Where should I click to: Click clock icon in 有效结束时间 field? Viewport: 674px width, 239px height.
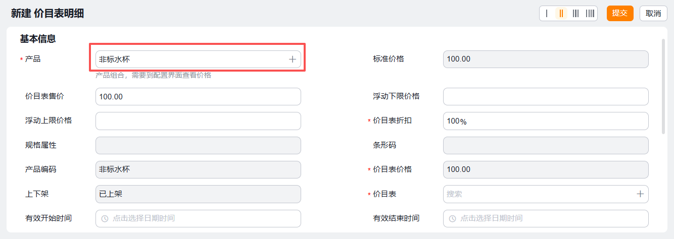[x=453, y=219]
